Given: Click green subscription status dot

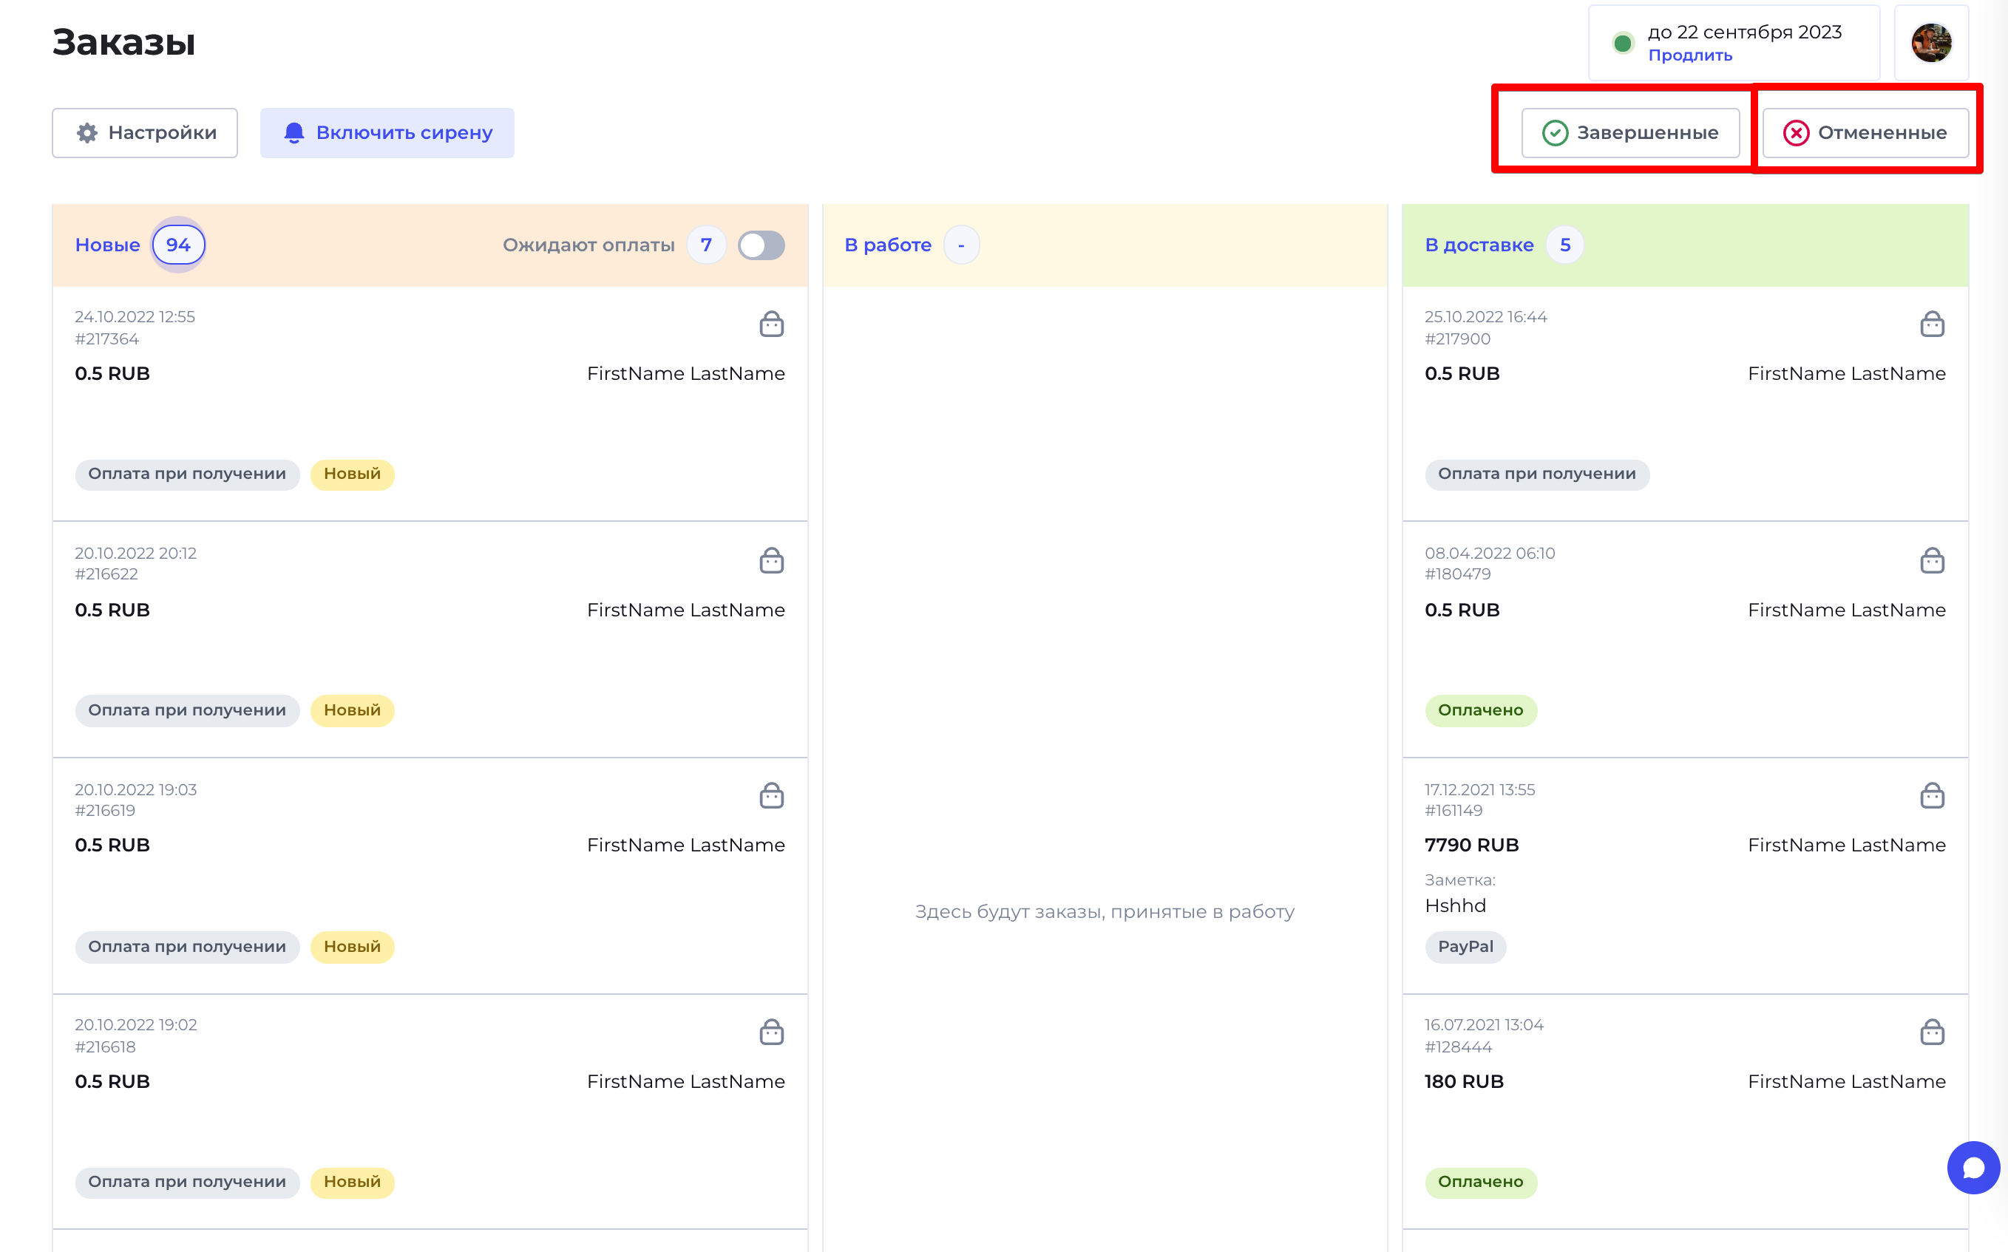Looking at the screenshot, I should coord(1622,43).
